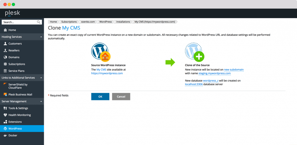Screen dimensions: 297x145
Task: Click the Extensions blocks icon
Action: coord(5,122)
